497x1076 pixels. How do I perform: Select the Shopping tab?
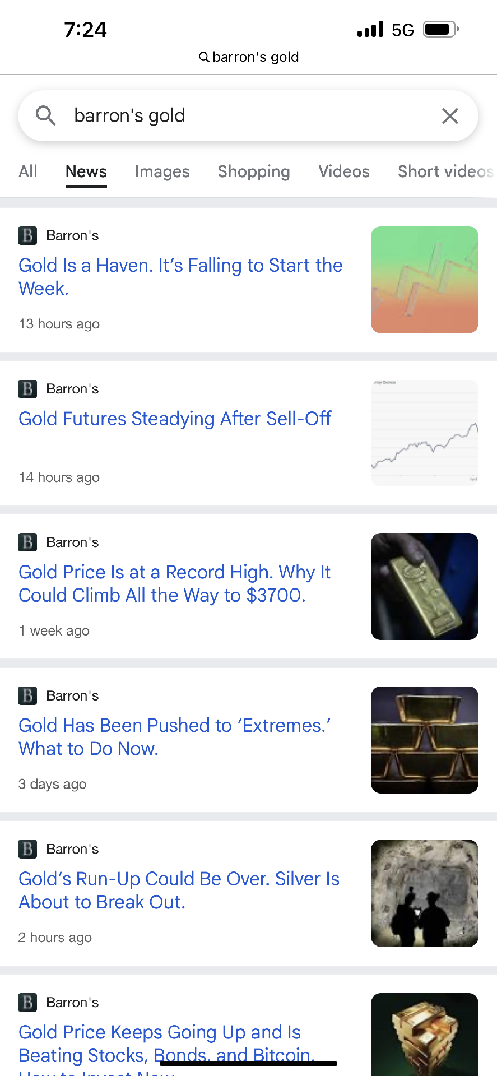(254, 171)
